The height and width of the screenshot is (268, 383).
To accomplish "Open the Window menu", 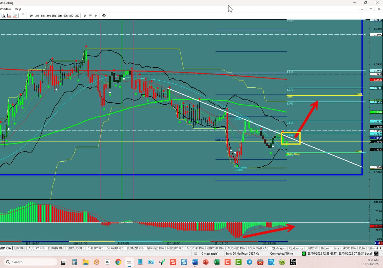I will 5,9.
